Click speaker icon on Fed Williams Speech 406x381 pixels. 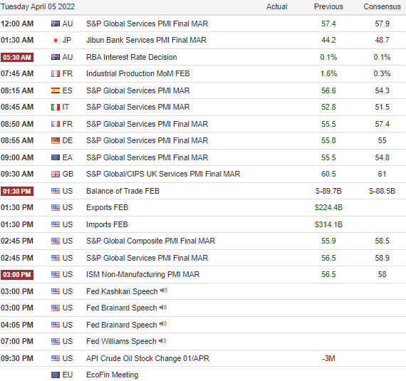tap(162, 340)
